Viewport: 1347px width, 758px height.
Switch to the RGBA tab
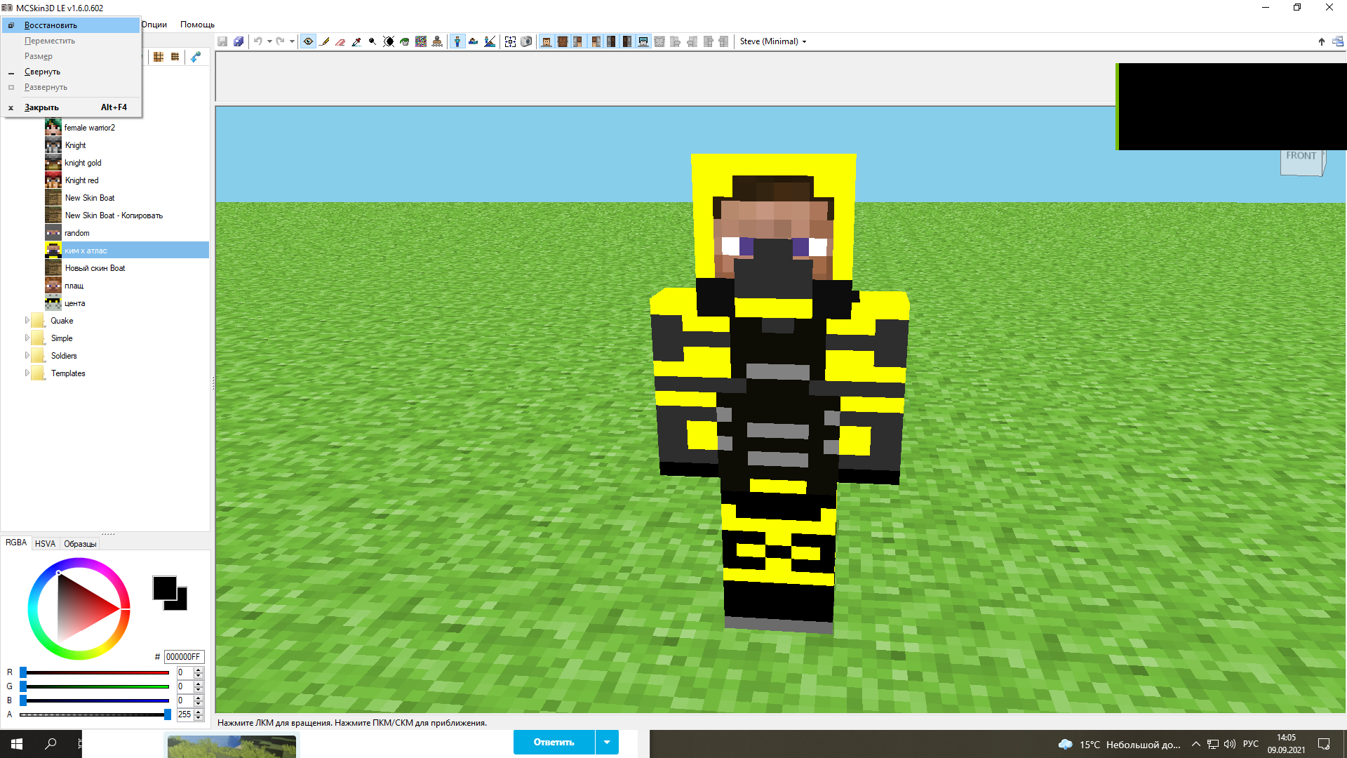16,543
